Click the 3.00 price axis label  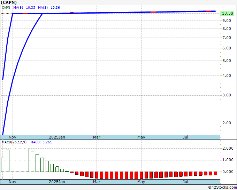[x=227, y=95]
